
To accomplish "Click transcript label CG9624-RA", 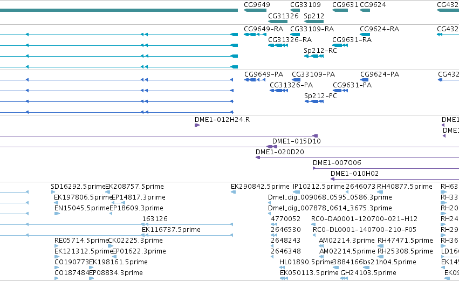I will [379, 29].
